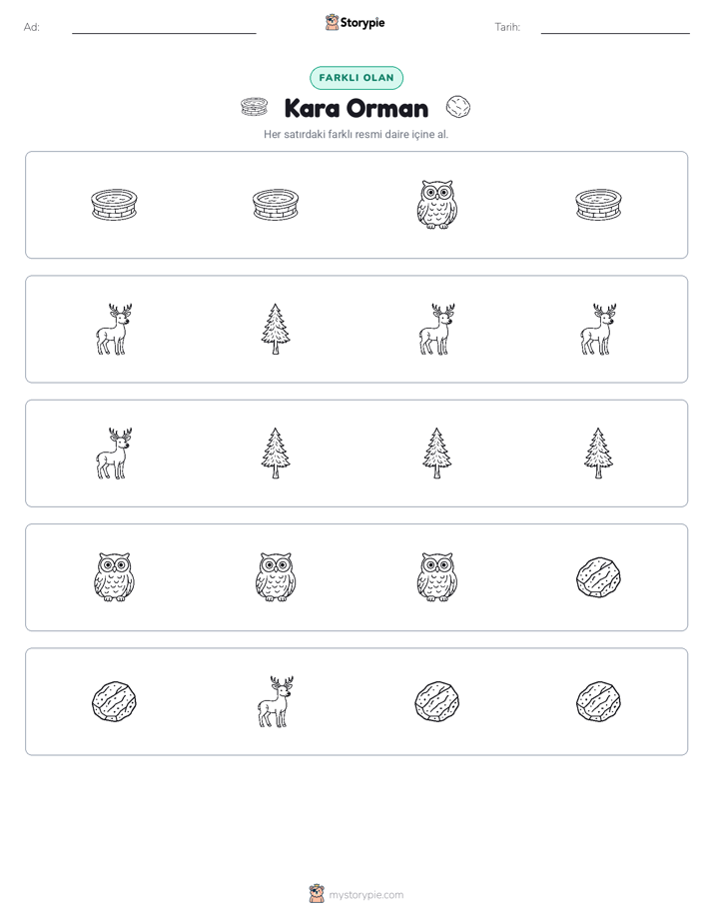Click the pine tree in the second row

tap(276, 329)
